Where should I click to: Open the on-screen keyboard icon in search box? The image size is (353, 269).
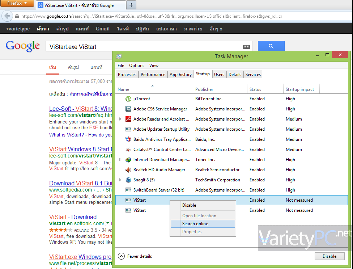(246, 47)
